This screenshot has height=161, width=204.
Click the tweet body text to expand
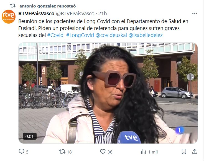click(x=103, y=28)
